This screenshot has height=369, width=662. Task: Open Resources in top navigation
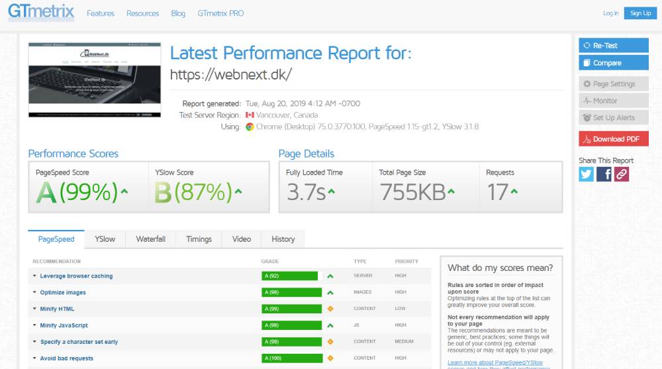[x=143, y=13]
